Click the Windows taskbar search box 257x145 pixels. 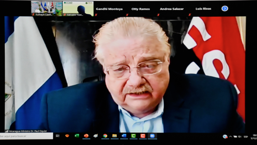pos(26,136)
